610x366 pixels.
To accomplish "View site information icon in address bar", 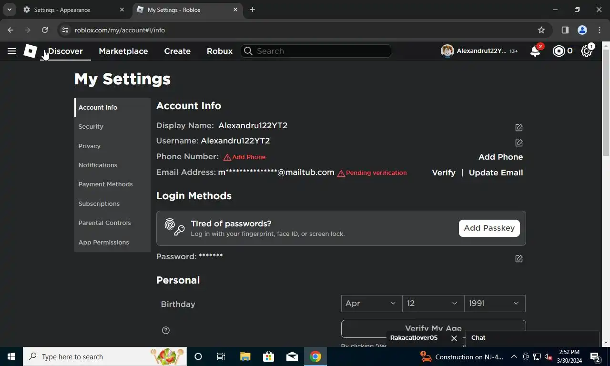I will click(x=65, y=30).
